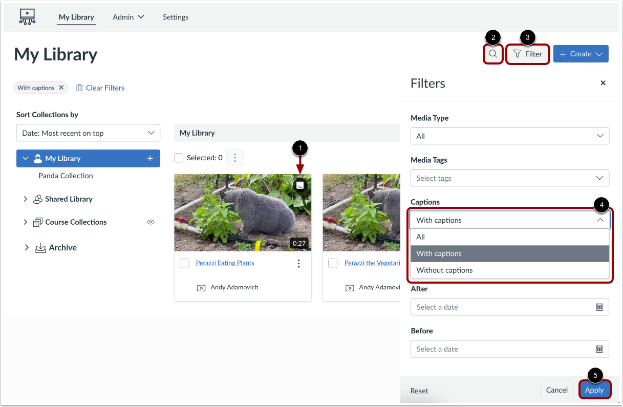Screen dimensions: 623x407
Task: Click the trash icon beside Clear Filters
Action: 79,88
